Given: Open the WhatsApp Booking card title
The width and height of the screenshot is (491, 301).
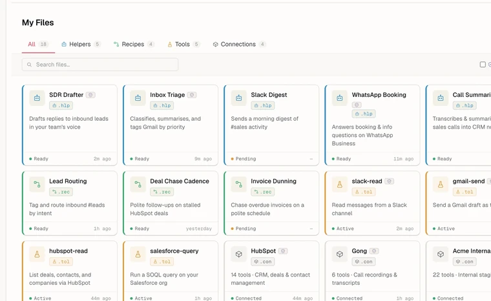Looking at the screenshot, I should (x=379, y=95).
